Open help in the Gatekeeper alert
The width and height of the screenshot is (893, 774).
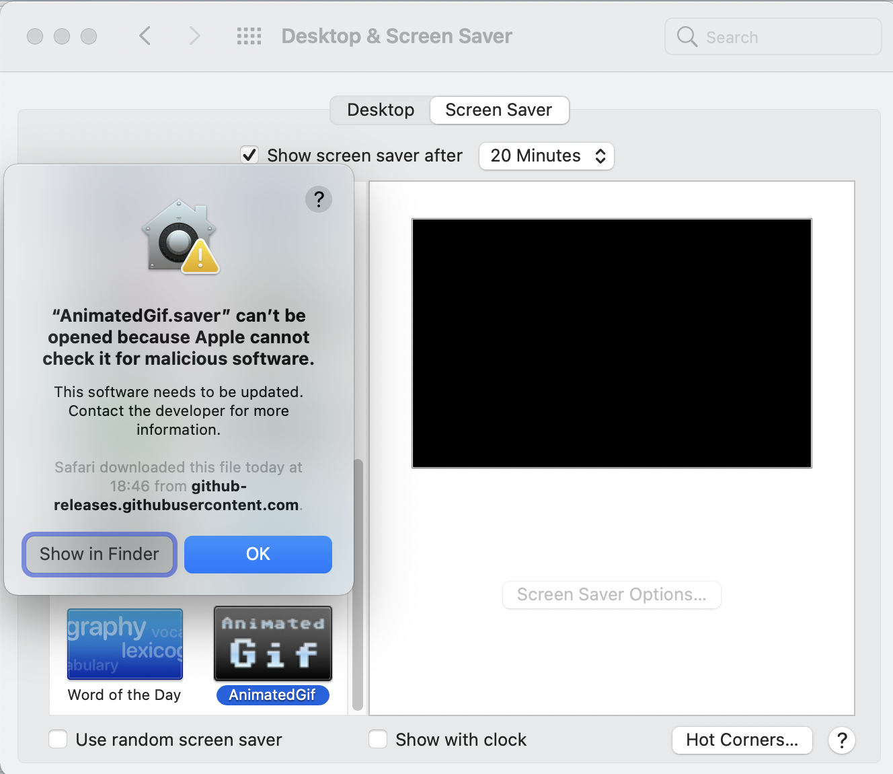point(319,199)
